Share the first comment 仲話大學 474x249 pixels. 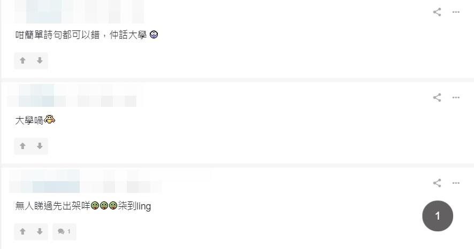point(437,12)
